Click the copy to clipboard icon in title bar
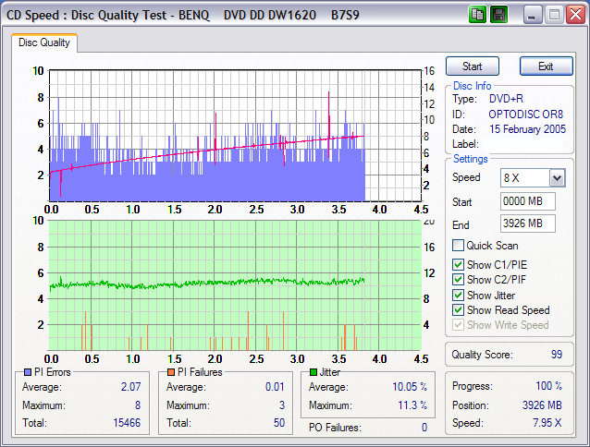Screen dimensions: 590x447 [477, 15]
